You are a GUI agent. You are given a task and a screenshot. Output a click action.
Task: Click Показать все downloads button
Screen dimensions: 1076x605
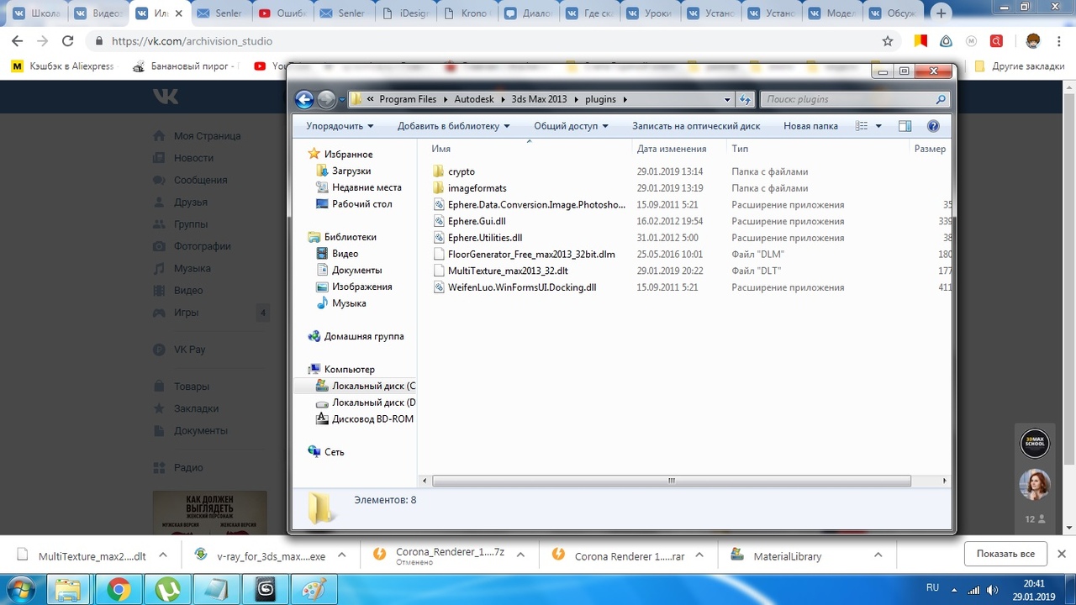coord(1005,555)
